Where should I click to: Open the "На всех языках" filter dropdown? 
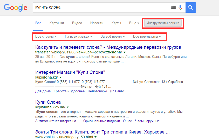79,37
